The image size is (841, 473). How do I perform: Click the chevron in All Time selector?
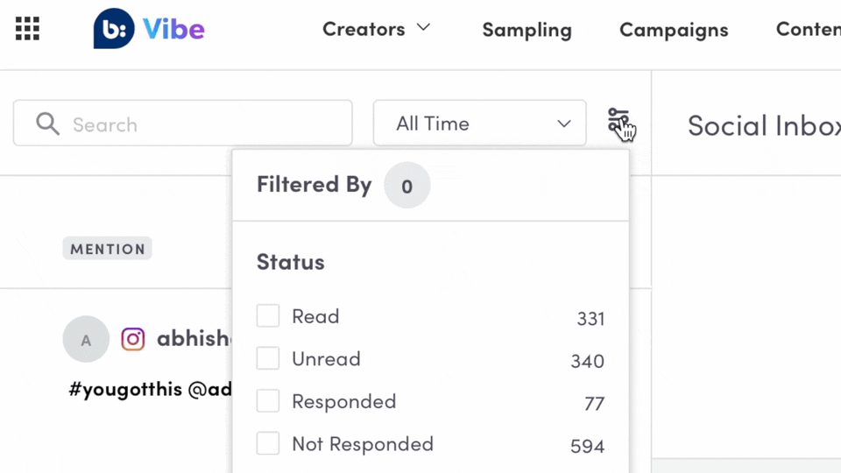click(564, 124)
